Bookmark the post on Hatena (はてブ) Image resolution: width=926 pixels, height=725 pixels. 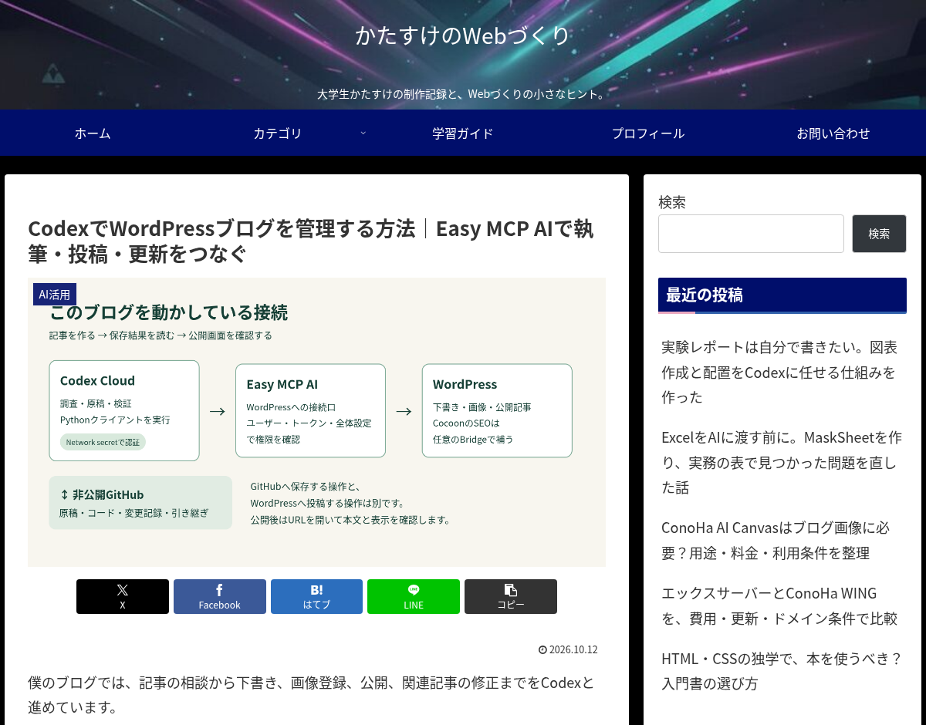click(316, 596)
